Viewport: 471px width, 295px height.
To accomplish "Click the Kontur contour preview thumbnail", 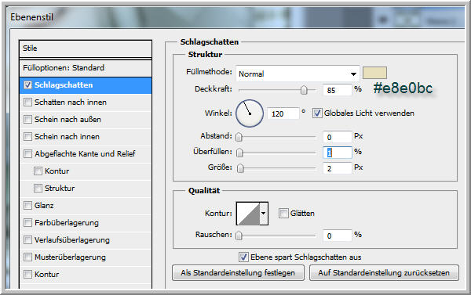I will pos(248,214).
